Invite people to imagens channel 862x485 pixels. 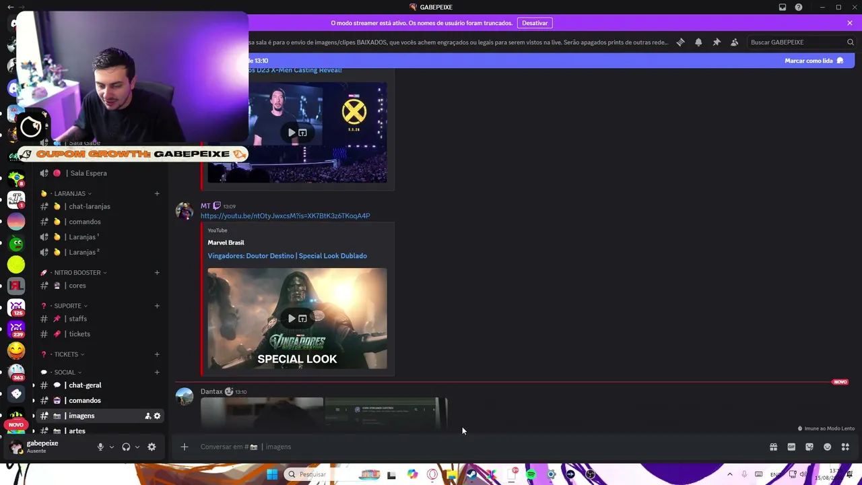[x=147, y=416]
